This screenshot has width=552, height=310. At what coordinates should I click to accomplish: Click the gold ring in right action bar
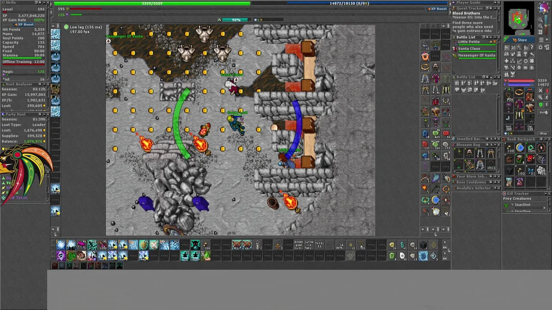[425, 67]
